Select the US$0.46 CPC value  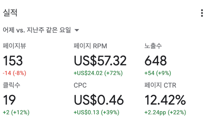[99, 100]
